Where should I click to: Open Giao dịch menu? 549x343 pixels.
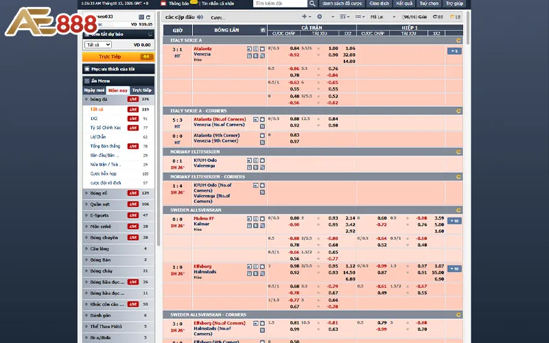coord(379,3)
